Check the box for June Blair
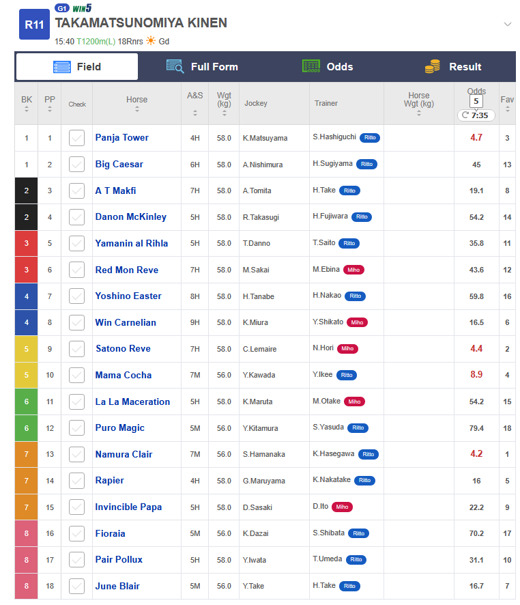Screen dimensions: 520x605 tap(76, 586)
